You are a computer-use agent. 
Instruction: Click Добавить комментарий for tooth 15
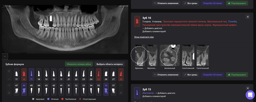pos(154,96)
